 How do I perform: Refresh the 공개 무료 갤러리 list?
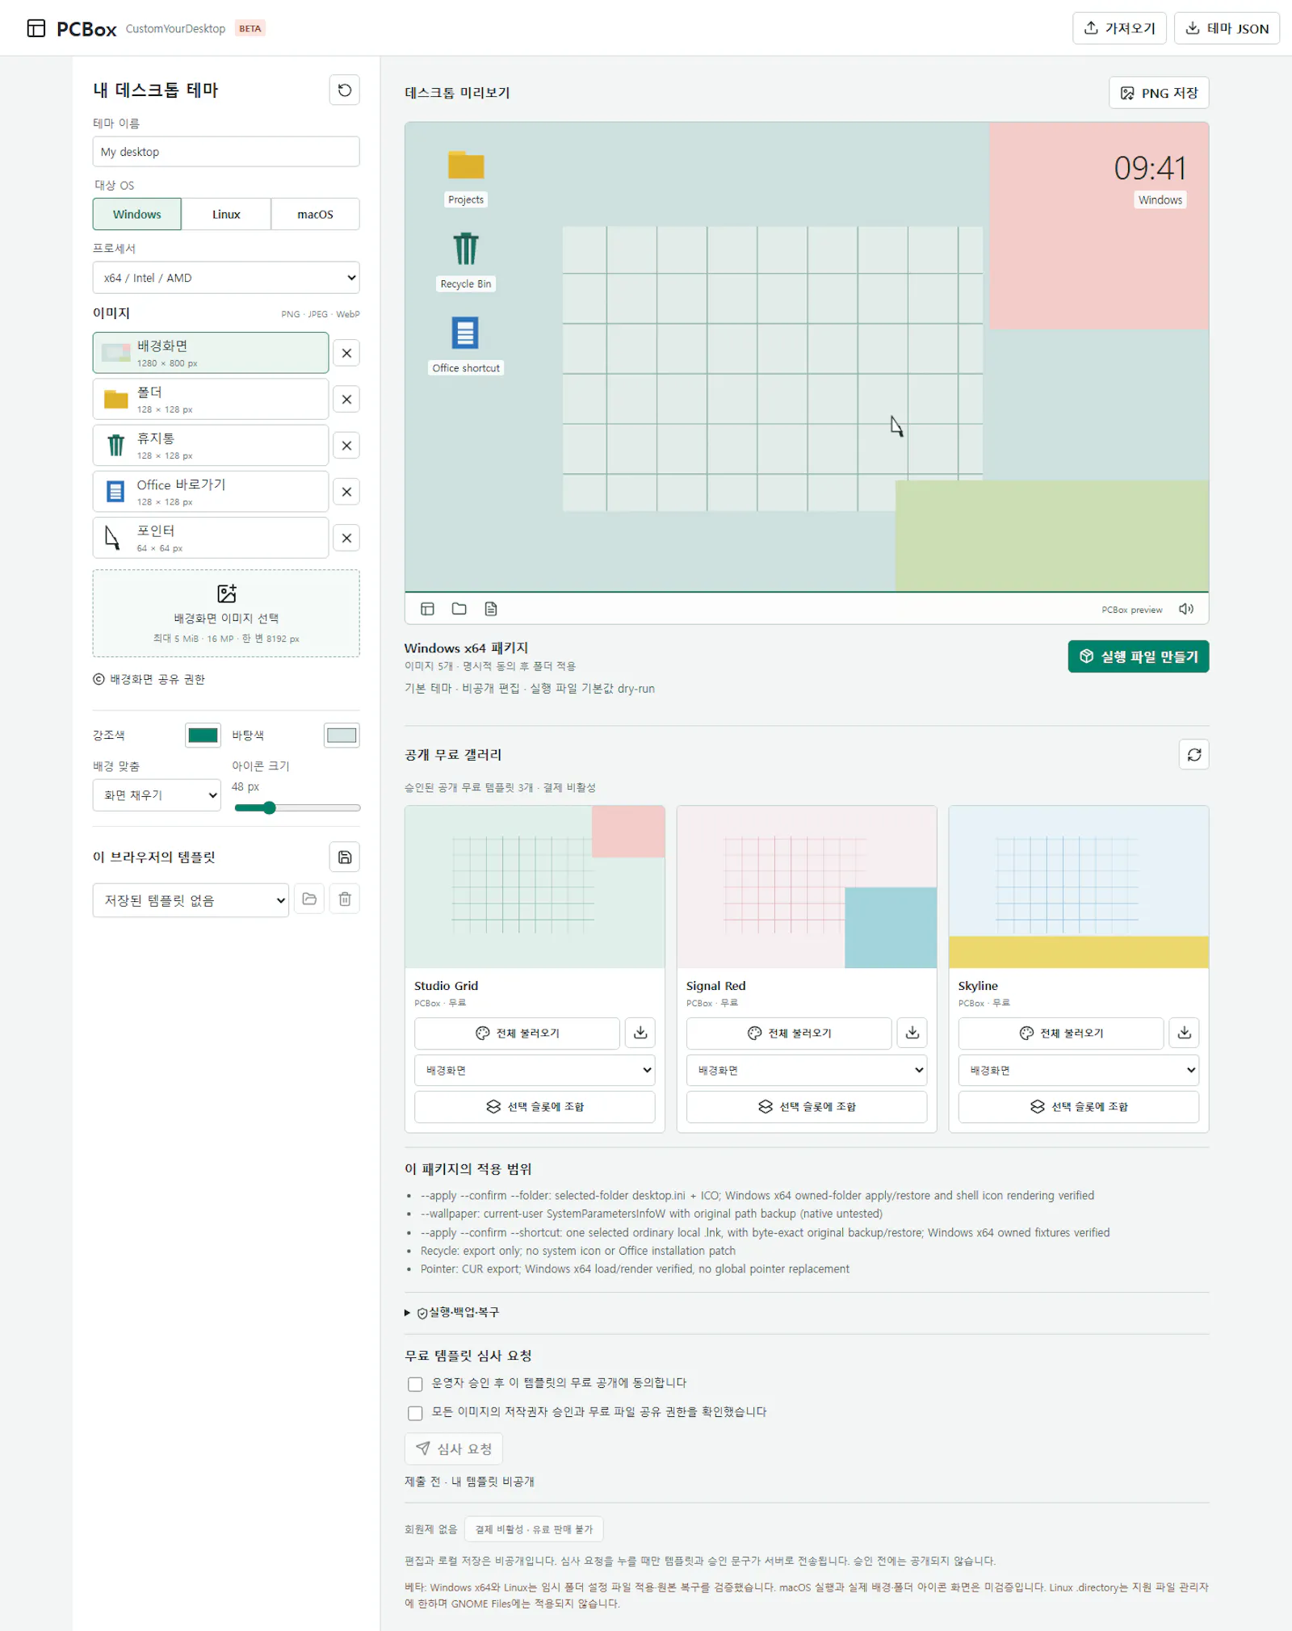pyautogui.click(x=1194, y=755)
